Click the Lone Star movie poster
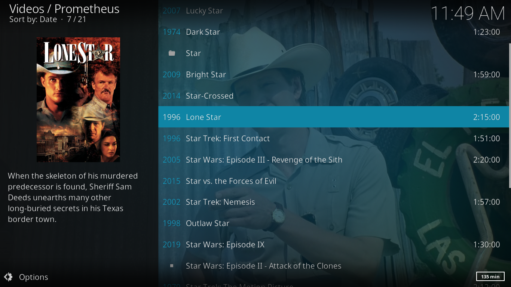Image resolution: width=511 pixels, height=287 pixels. 78,100
